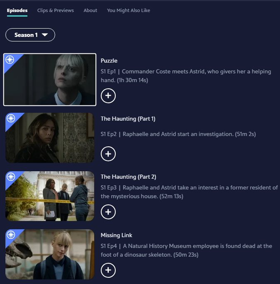Open the You Might Also Like tab

point(129,10)
